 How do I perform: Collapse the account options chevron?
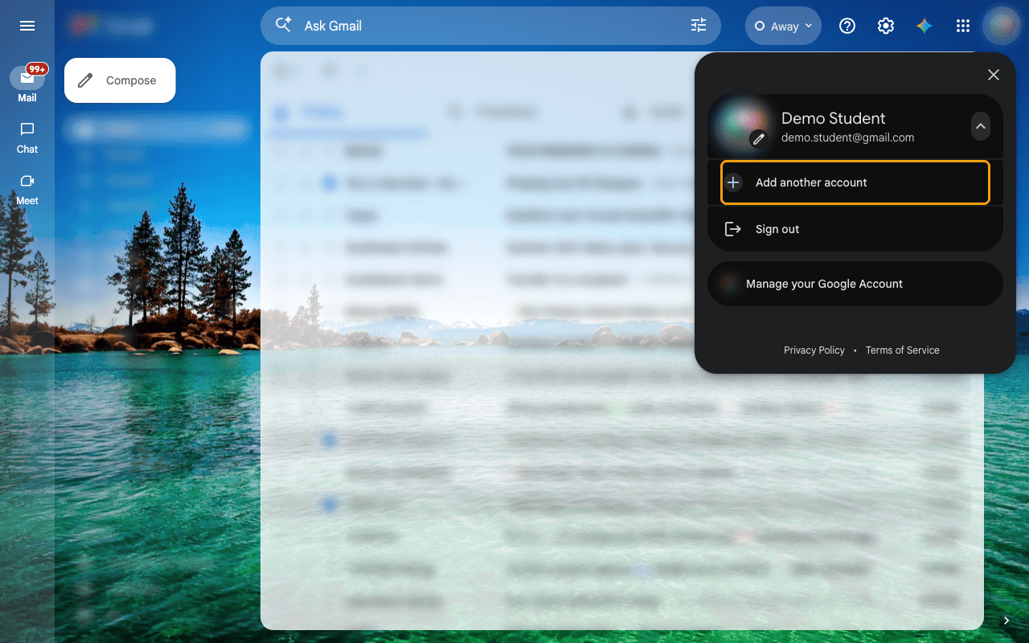click(980, 126)
